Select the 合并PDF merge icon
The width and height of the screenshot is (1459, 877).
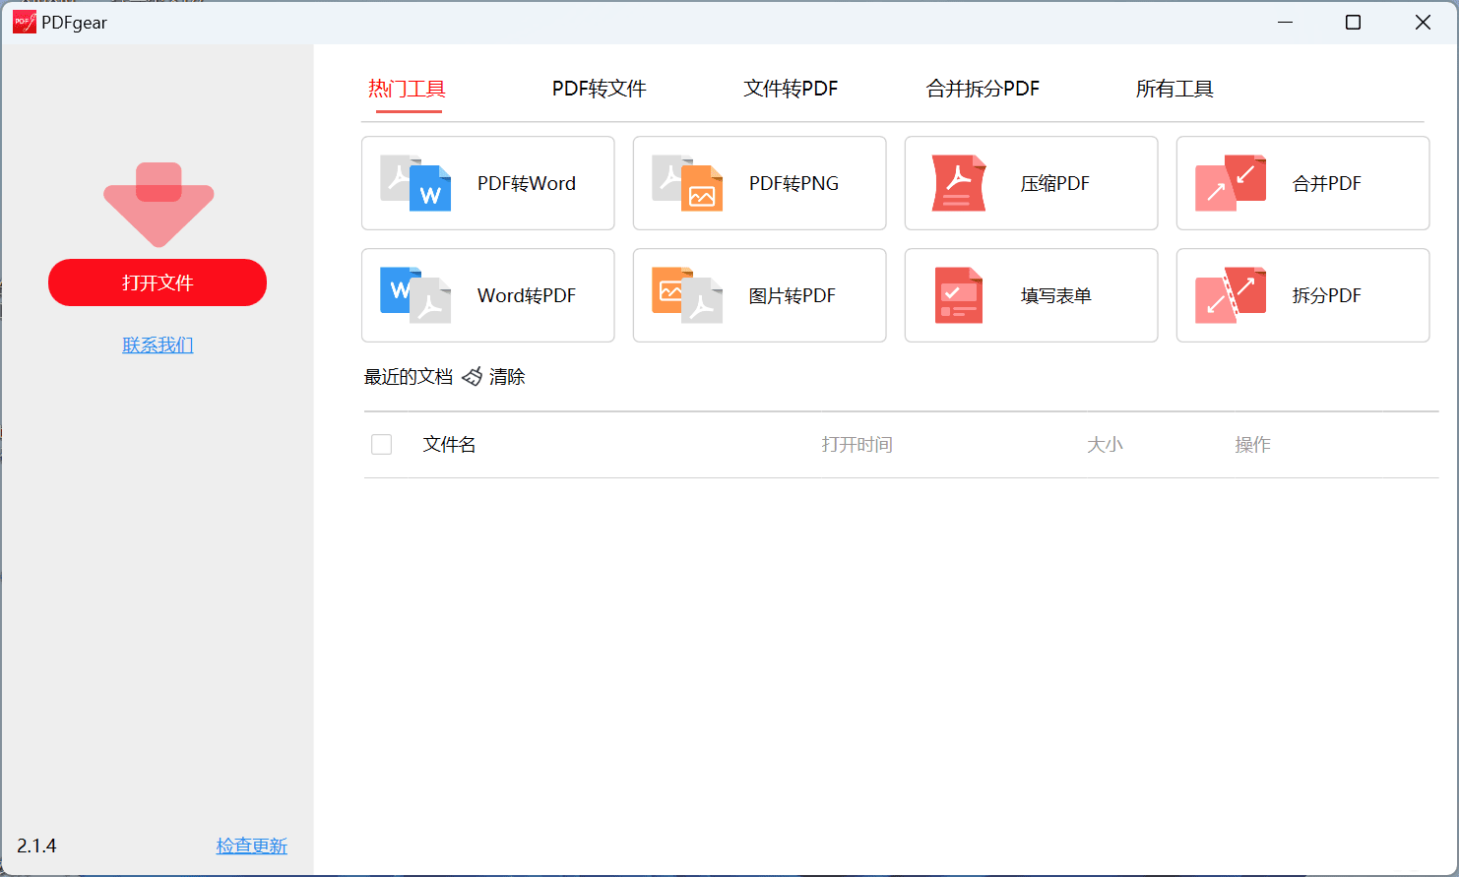click(x=1230, y=183)
